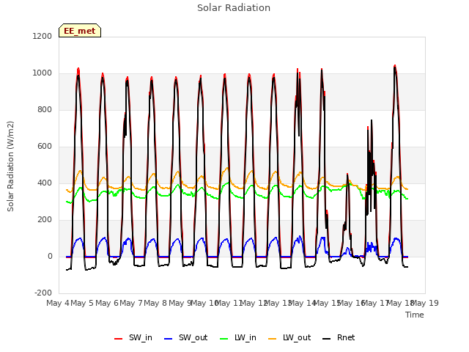This screenshot has width=469, height=352.
Task: Click the blue SW_out legend swatch
Action: 169,339
